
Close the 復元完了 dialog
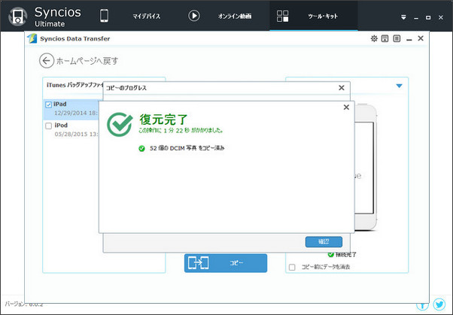tap(346, 107)
